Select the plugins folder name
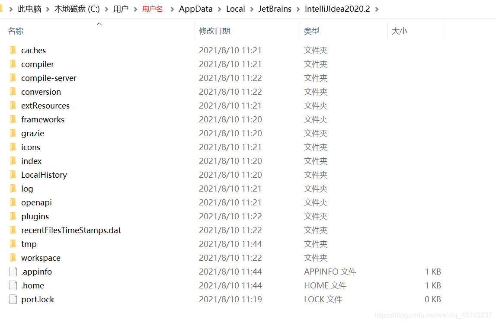This screenshot has height=323, width=496. pos(35,216)
